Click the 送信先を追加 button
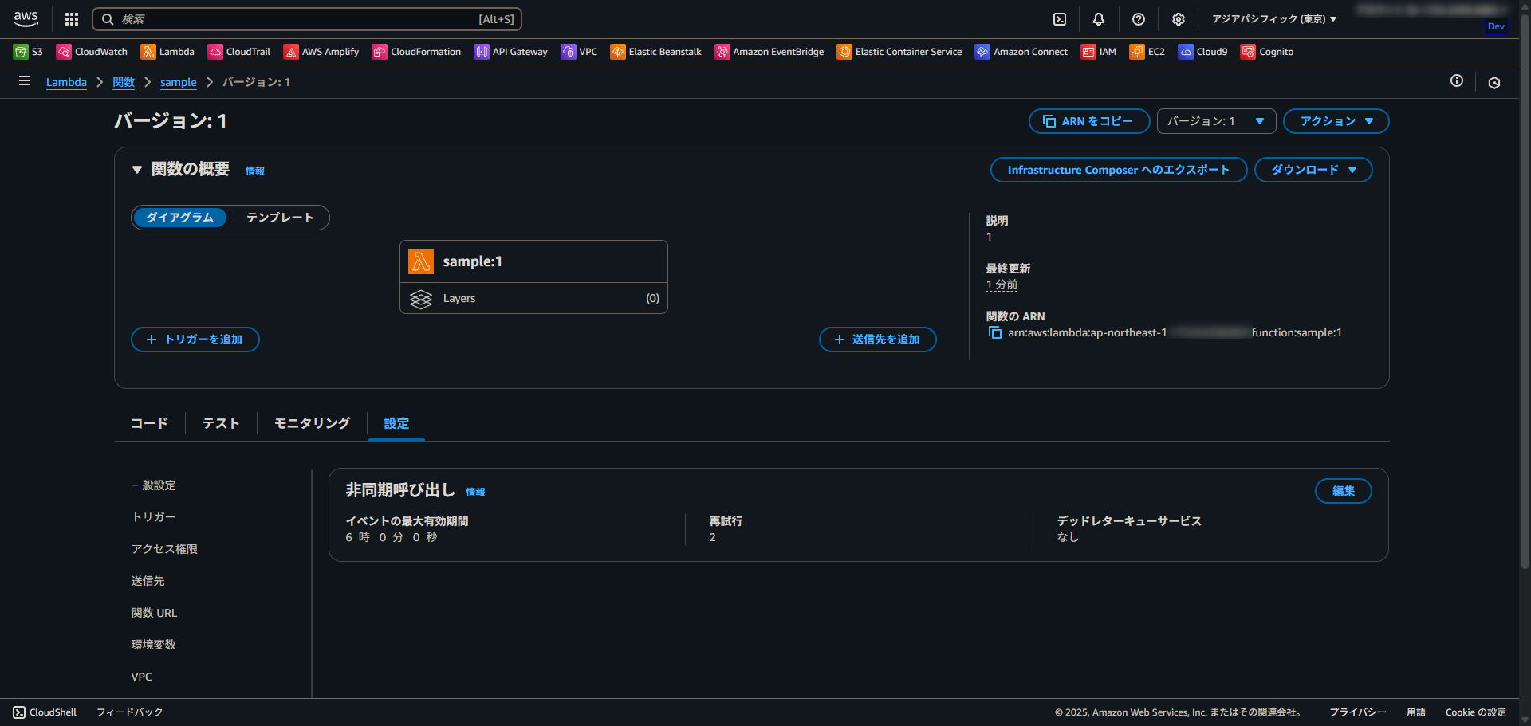1531x726 pixels. 878,339
